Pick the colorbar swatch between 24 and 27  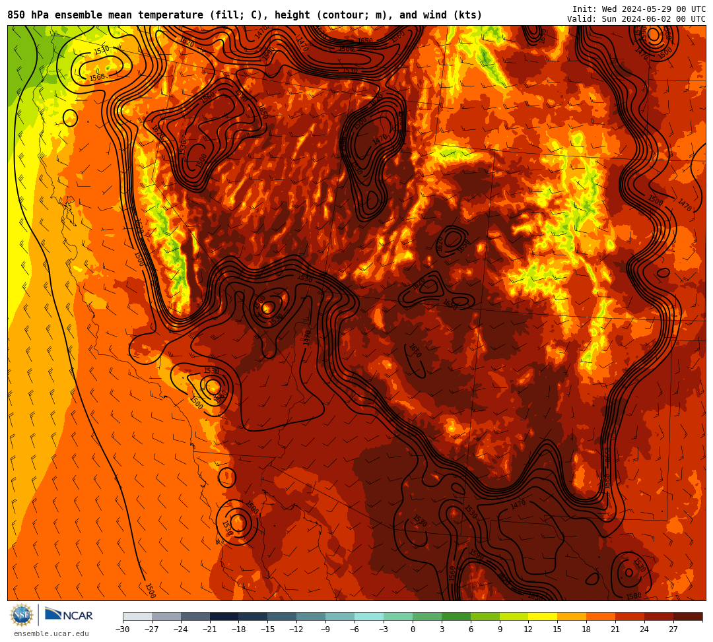point(659,616)
